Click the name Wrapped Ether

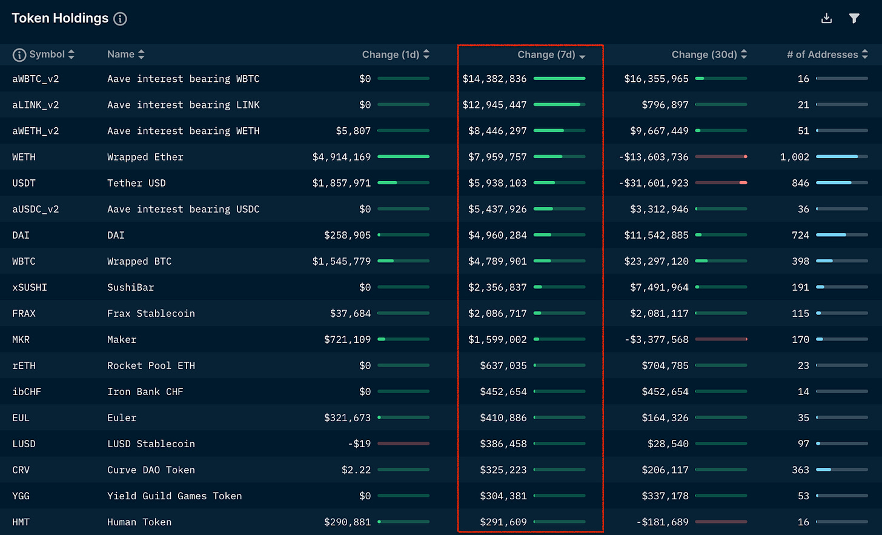pos(145,157)
